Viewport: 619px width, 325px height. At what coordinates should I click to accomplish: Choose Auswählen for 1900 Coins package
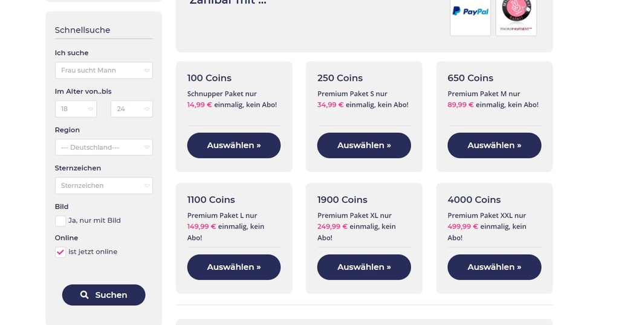(364, 267)
